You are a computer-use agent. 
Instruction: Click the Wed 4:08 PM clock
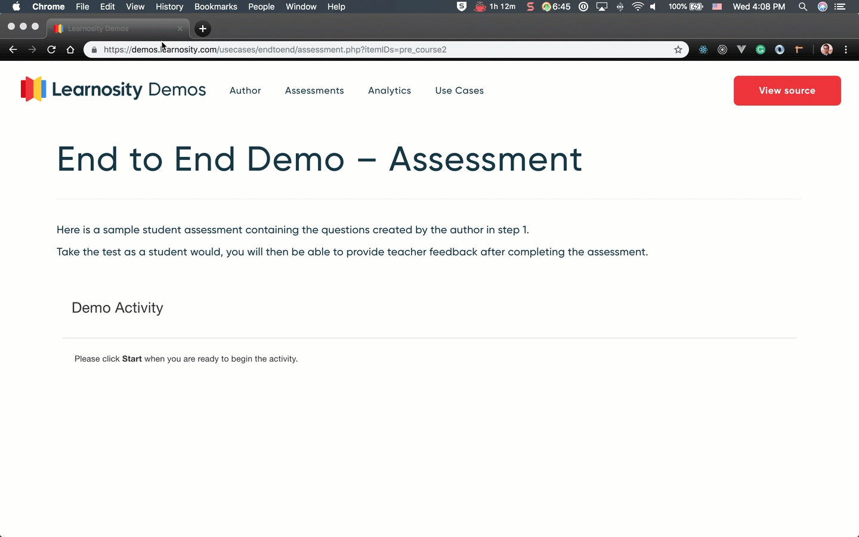759,7
